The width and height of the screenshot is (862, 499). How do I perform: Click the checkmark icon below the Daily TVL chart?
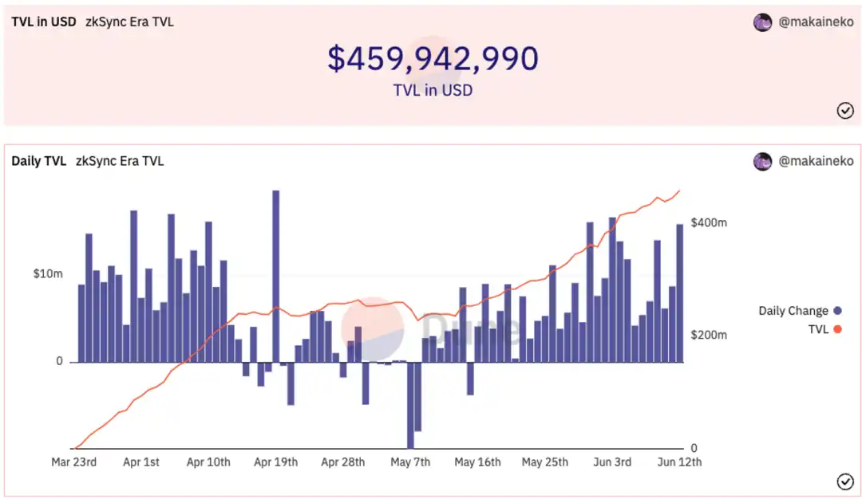(845, 481)
